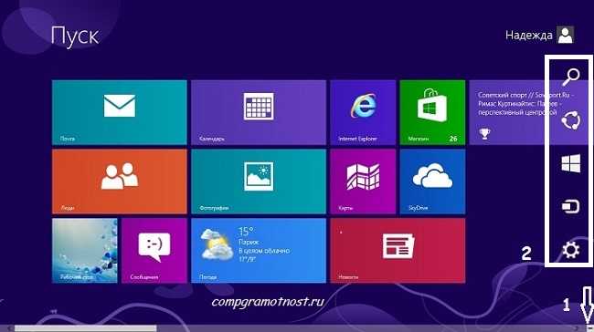The height and width of the screenshot is (332, 594).
Task: Open the Надежда user account menu
Action: tap(540, 36)
